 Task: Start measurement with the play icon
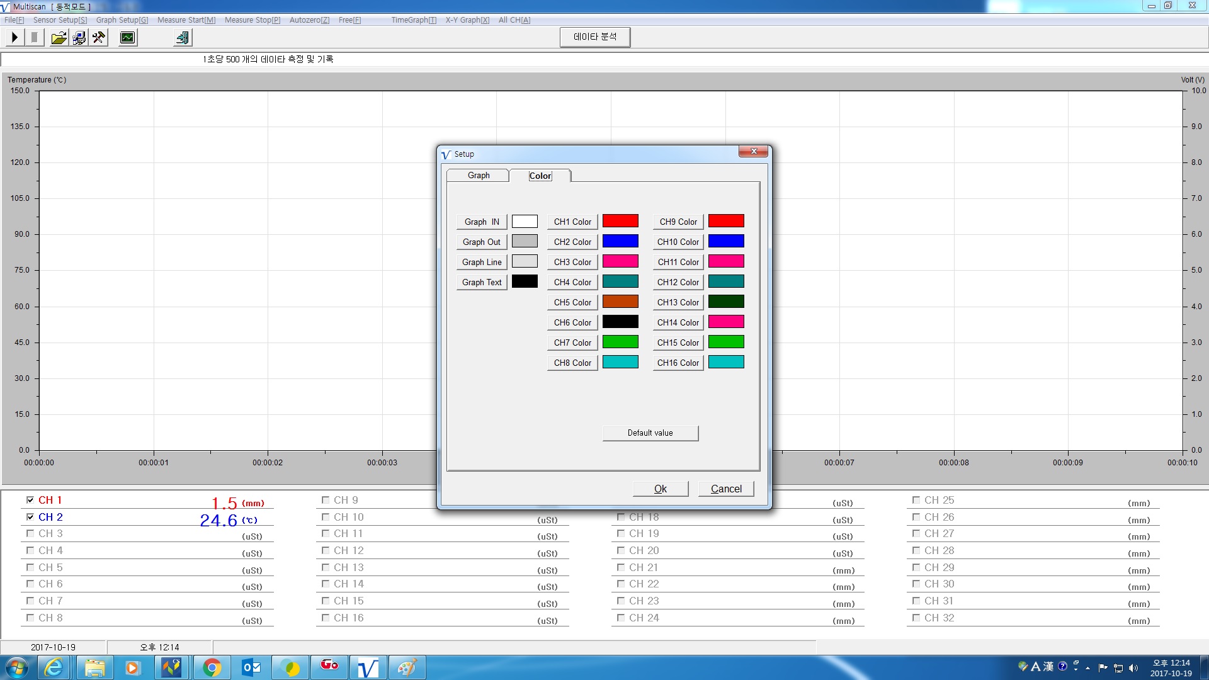14,38
